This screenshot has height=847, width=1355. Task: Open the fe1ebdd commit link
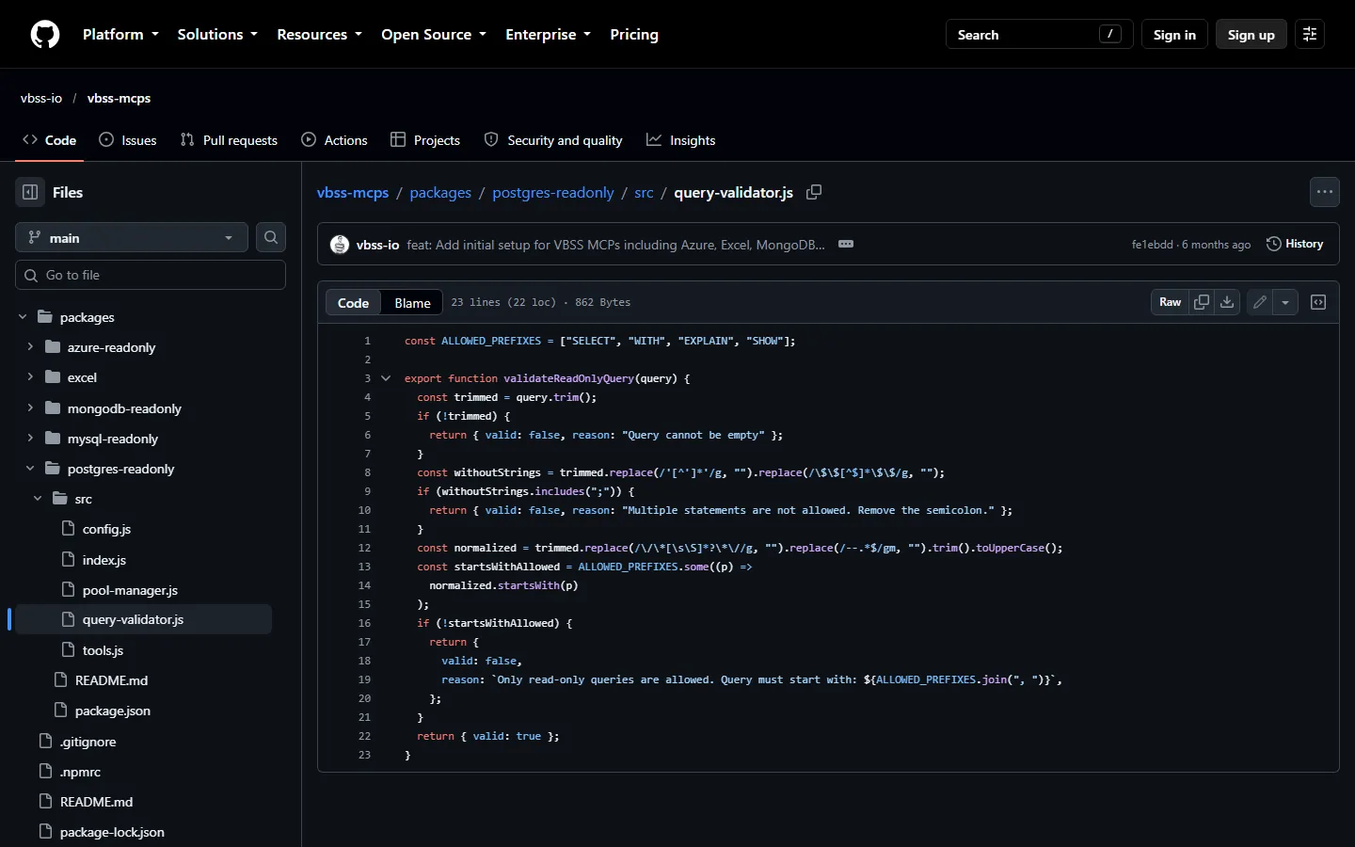pyautogui.click(x=1152, y=245)
